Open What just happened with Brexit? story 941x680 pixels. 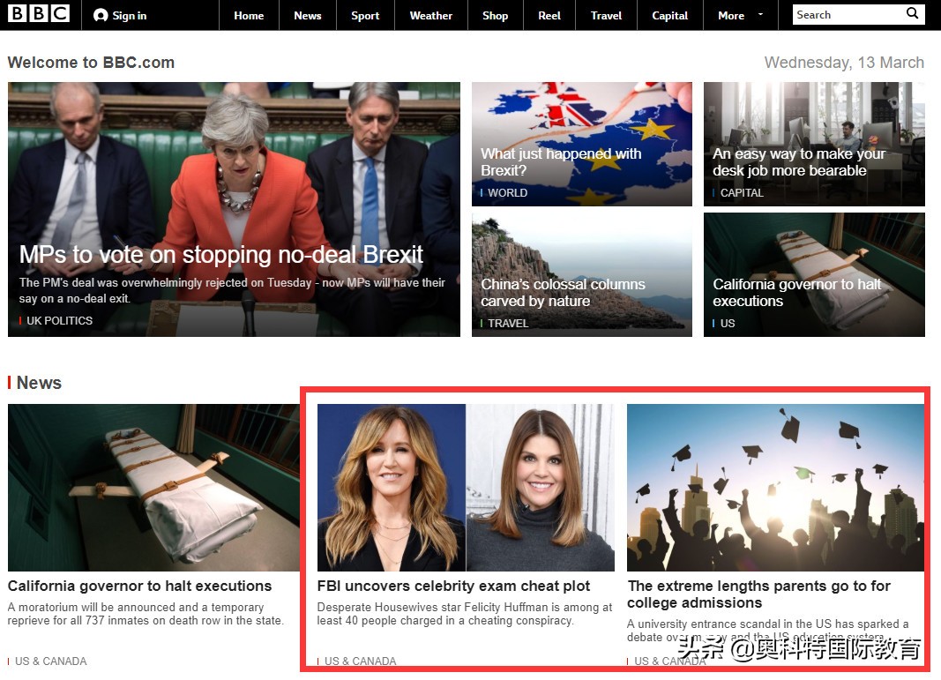(561, 162)
